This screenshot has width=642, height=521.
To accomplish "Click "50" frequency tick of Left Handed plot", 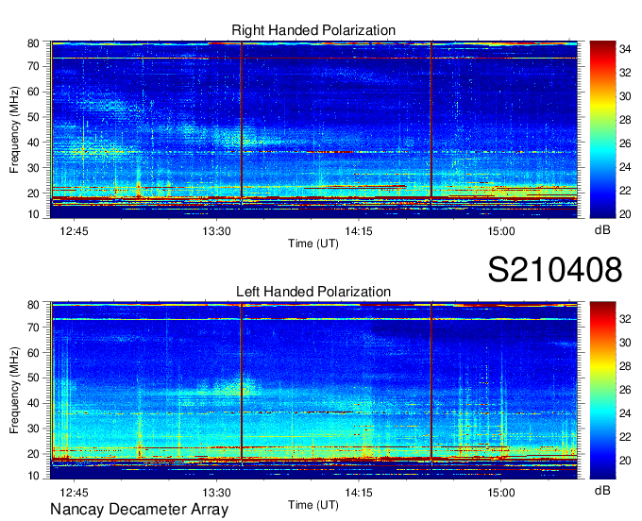I will pos(33,378).
